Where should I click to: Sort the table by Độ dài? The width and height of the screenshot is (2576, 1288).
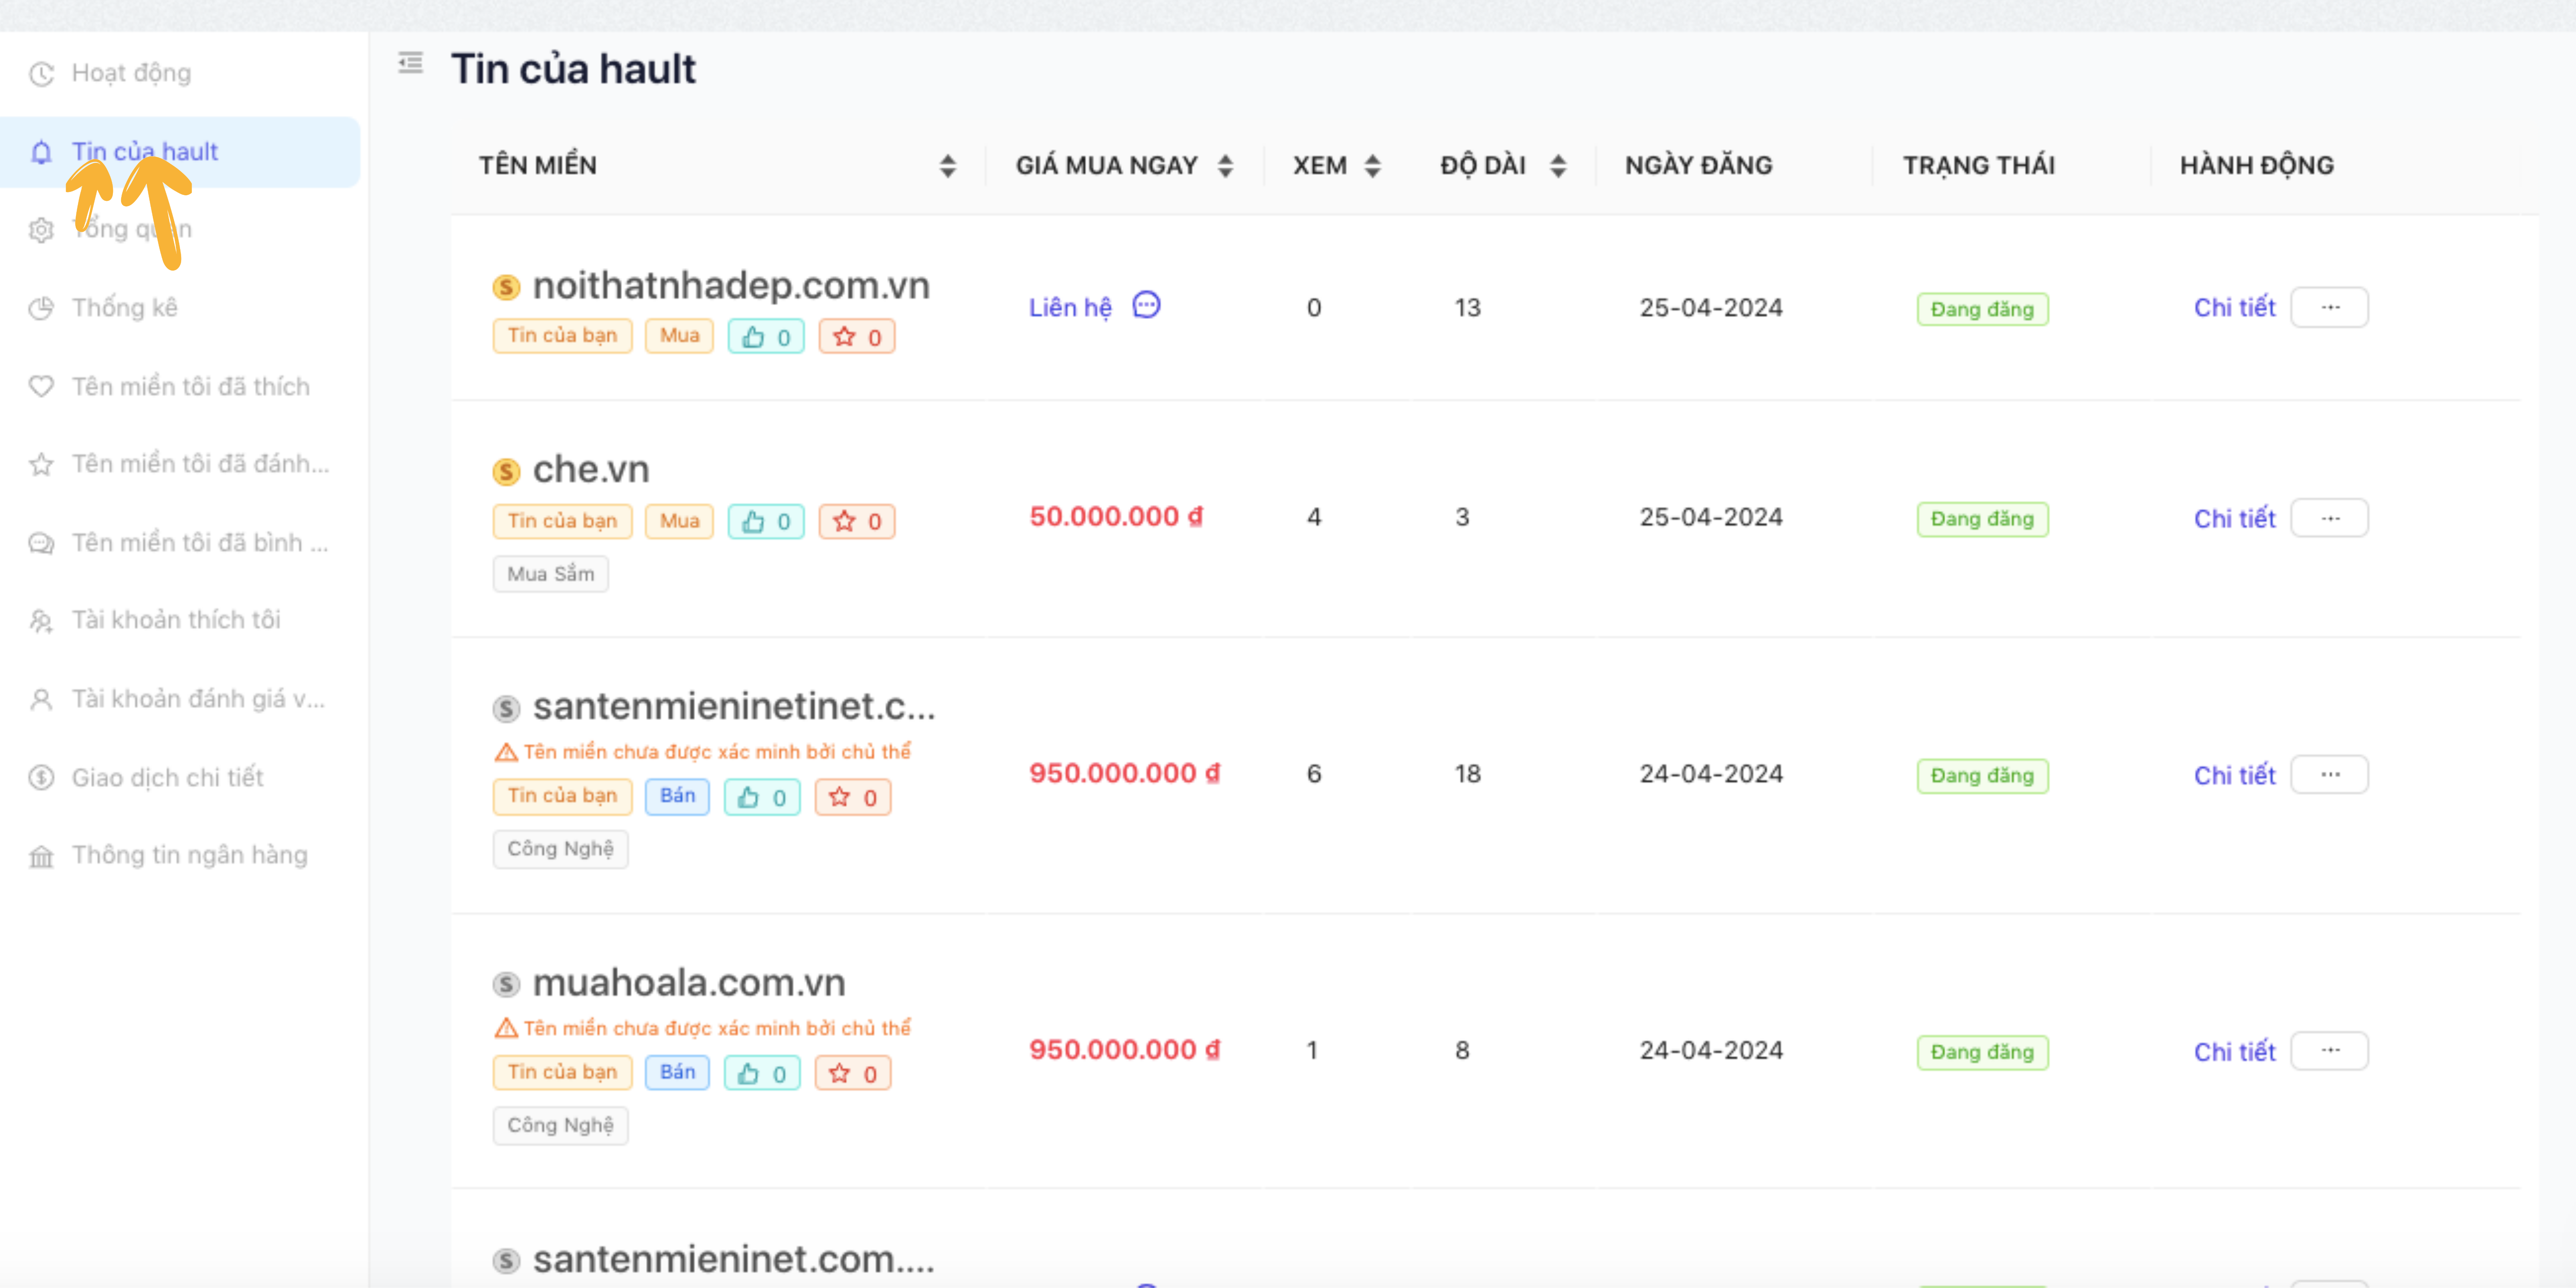1558,166
